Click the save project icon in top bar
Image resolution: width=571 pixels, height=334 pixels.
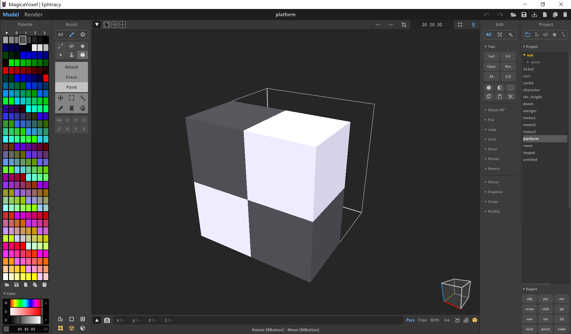[524, 15]
